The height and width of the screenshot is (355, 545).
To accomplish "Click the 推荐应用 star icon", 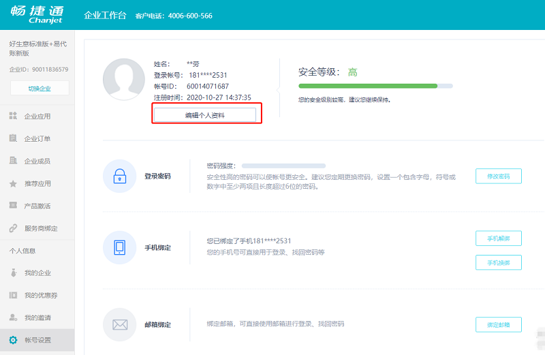I will click(13, 183).
